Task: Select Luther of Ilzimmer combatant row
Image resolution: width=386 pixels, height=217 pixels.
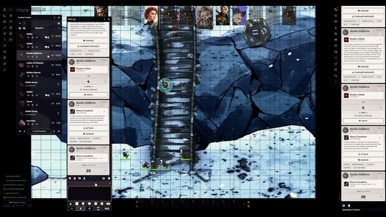Action: click(39, 65)
